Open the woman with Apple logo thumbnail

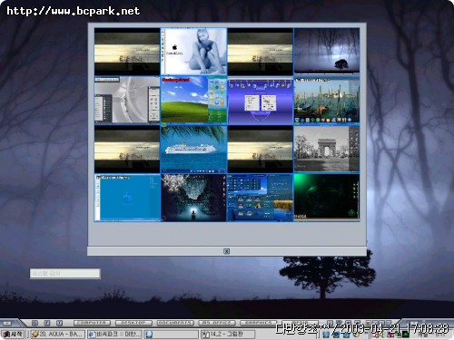(x=193, y=52)
